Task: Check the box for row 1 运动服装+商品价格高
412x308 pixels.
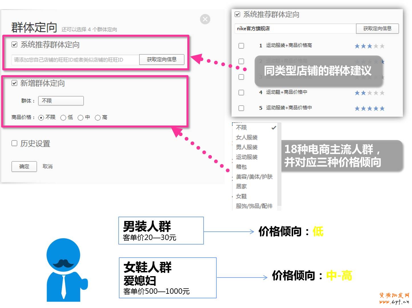Action: tap(241, 46)
